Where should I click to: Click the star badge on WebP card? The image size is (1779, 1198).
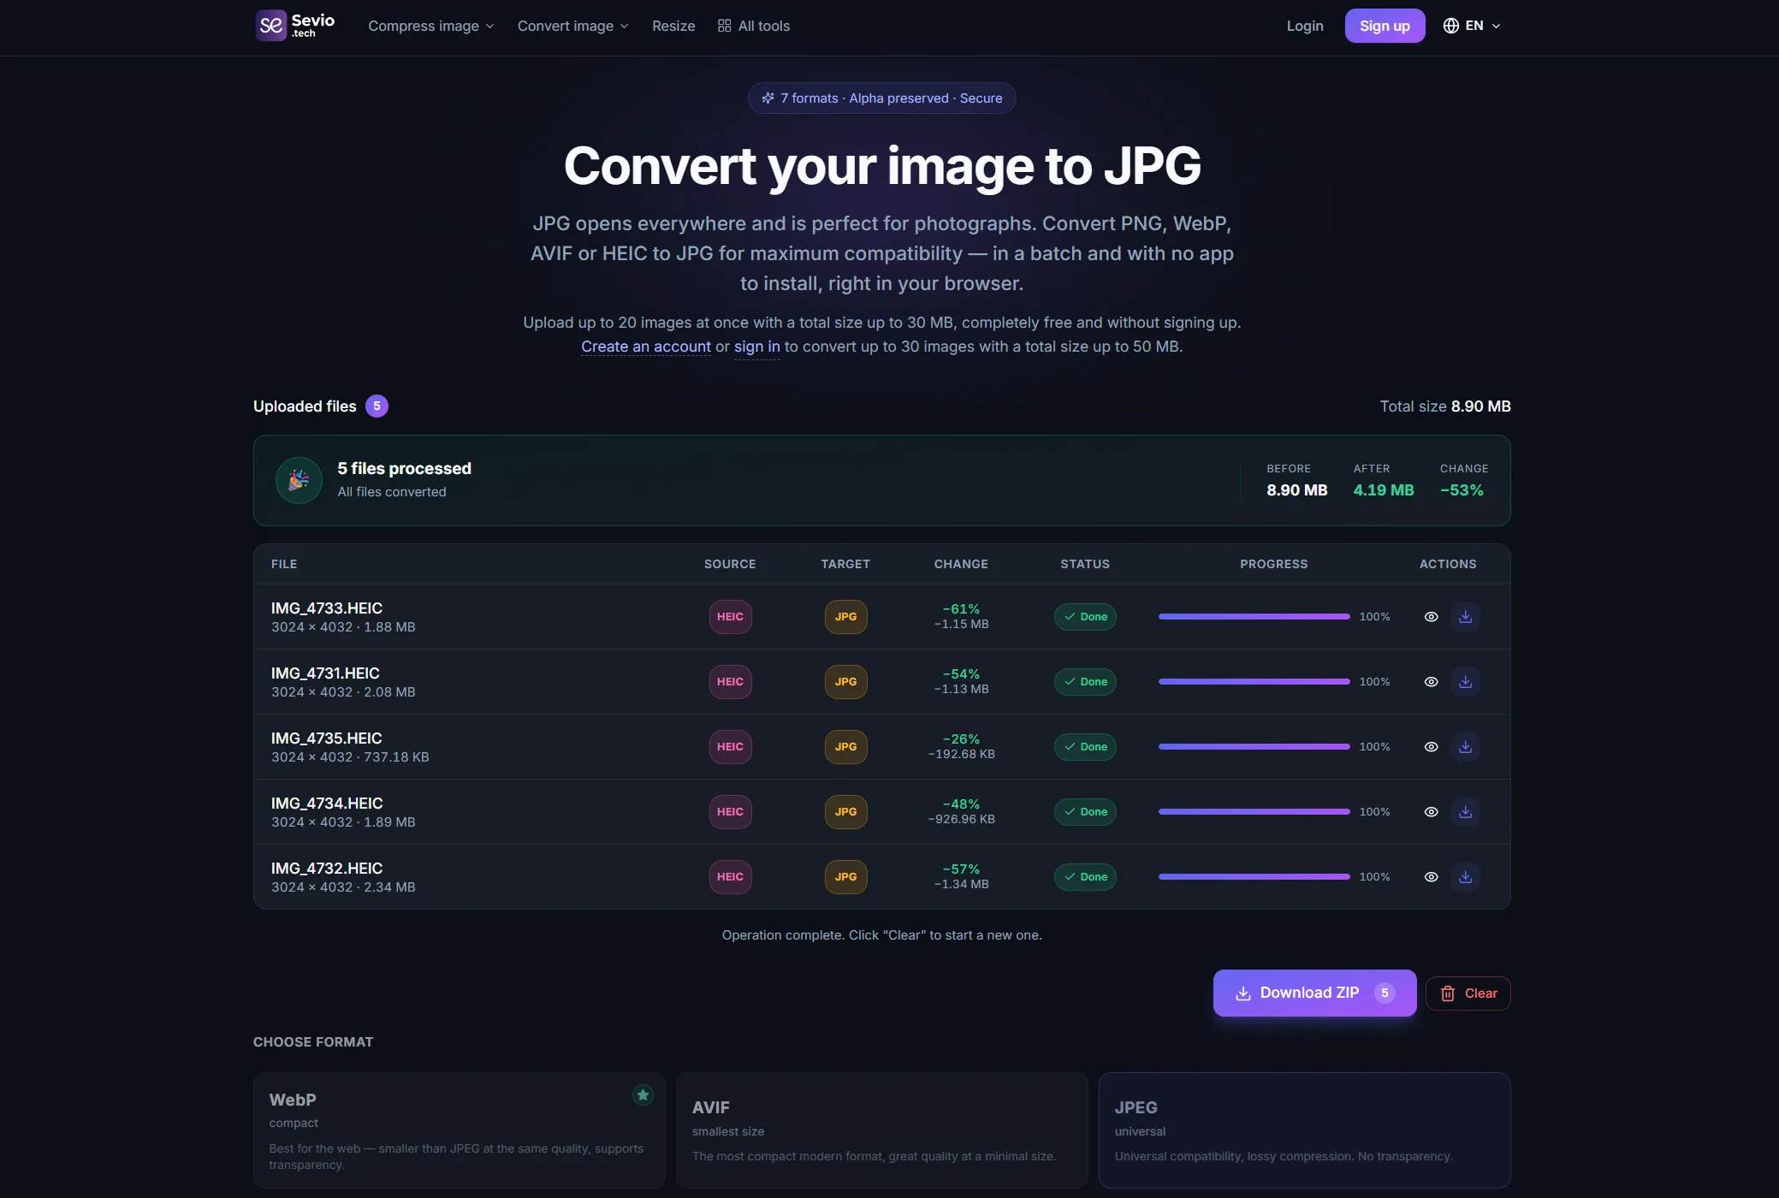click(643, 1094)
